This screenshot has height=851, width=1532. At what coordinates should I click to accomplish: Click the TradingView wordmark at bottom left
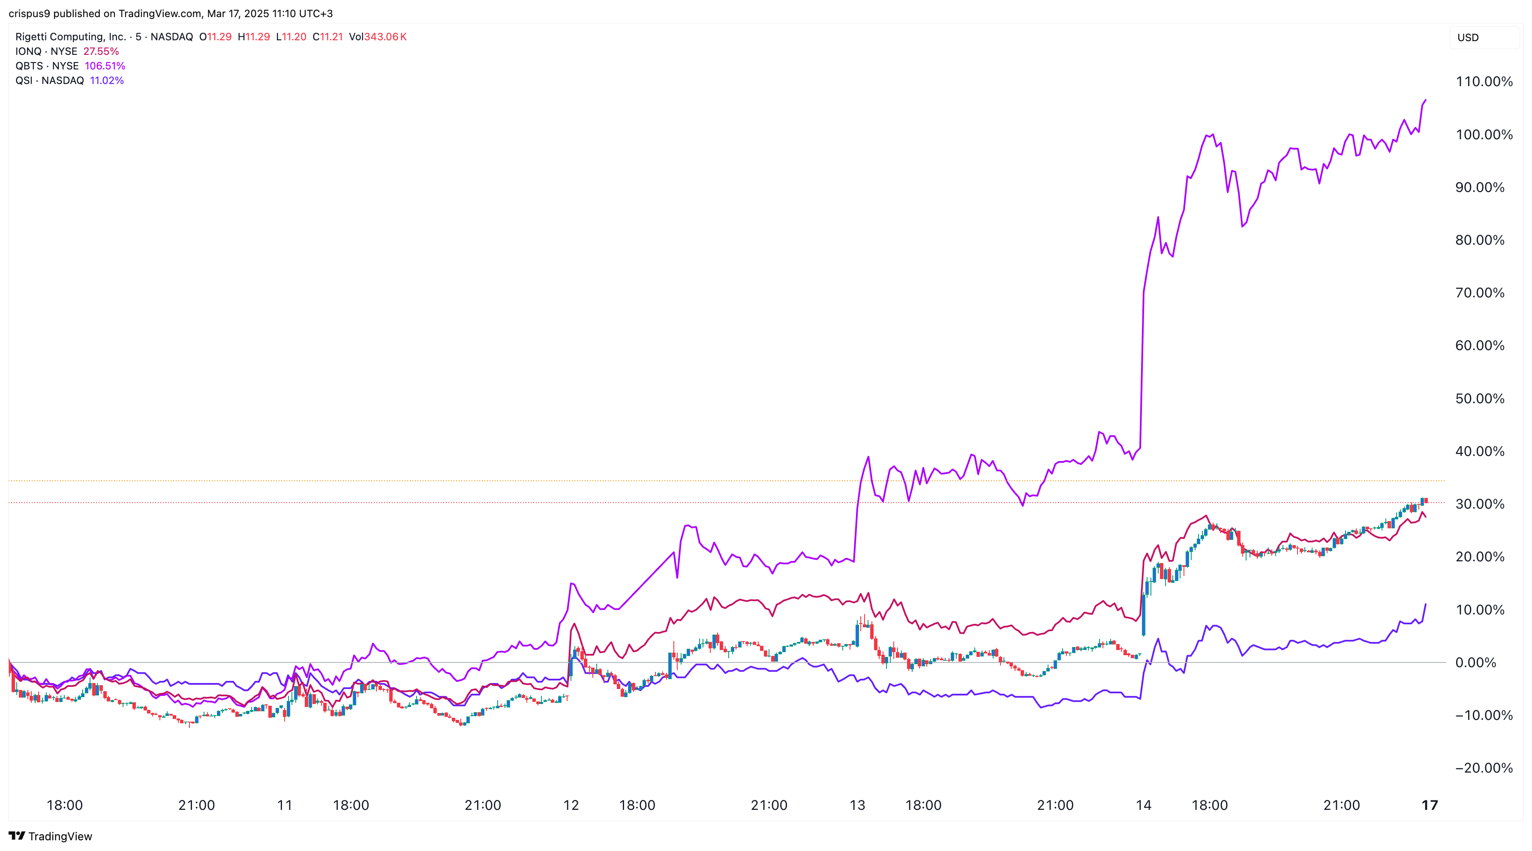[x=60, y=836]
